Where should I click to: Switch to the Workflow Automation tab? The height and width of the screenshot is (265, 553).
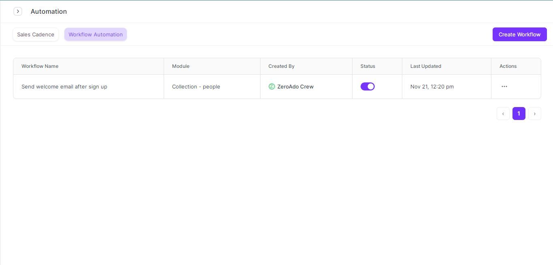[x=96, y=34]
